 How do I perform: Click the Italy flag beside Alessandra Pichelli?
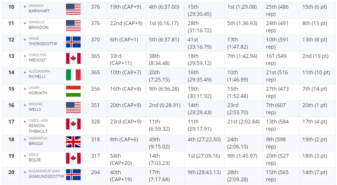pos(73,75)
